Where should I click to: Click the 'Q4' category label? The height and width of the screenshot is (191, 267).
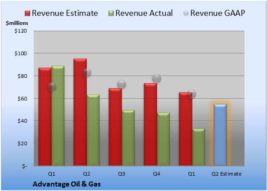pos(157,174)
